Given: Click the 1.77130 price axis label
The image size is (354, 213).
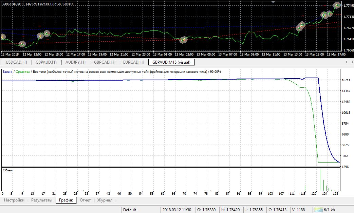Looking at the screenshot, I should 349,17.
